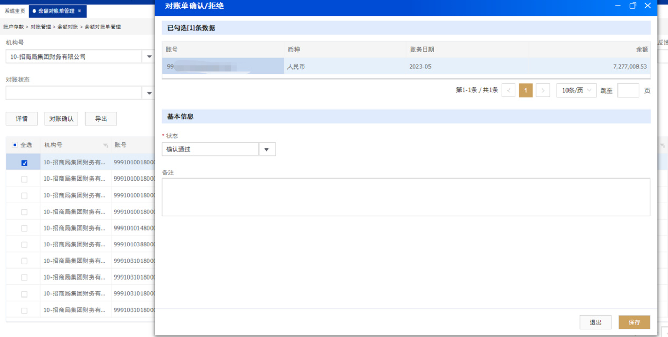The image size is (668, 337).
Task: Click into the 备注 text area
Action: point(405,197)
